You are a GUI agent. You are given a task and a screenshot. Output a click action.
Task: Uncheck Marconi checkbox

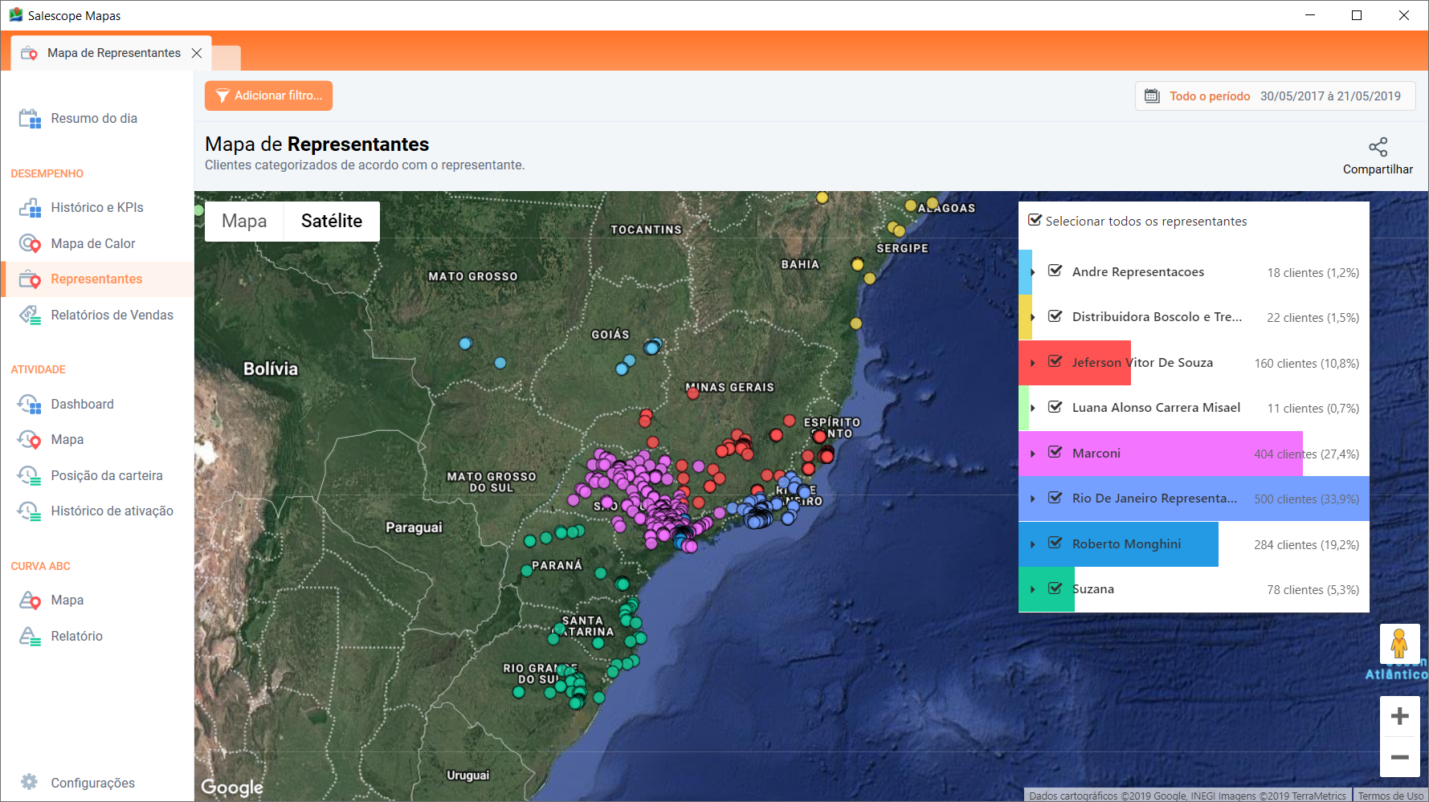[1055, 452]
